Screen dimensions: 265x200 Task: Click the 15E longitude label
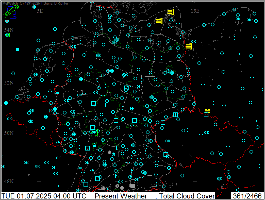tap(195, 11)
